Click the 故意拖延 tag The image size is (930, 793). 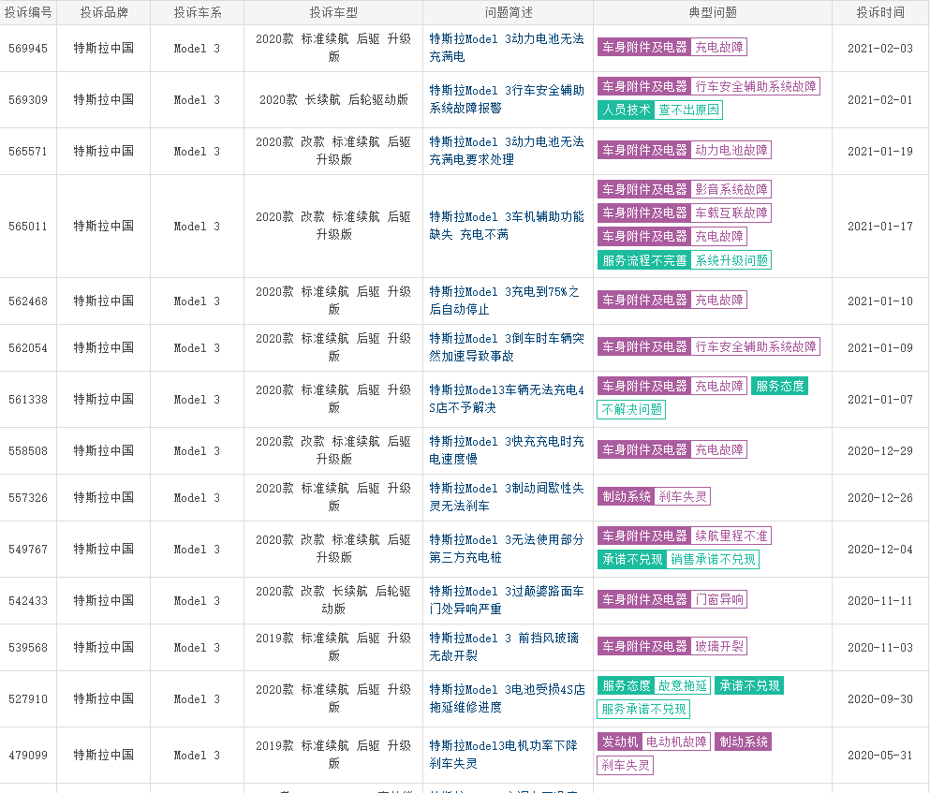(x=682, y=685)
